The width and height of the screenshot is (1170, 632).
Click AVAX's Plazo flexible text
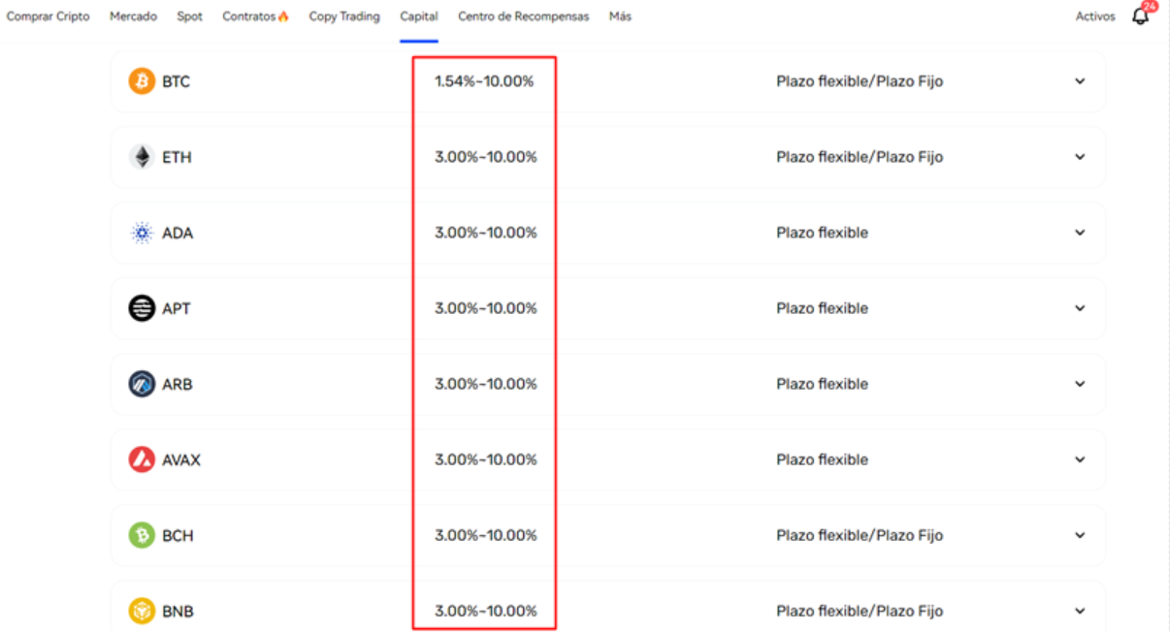(x=822, y=459)
